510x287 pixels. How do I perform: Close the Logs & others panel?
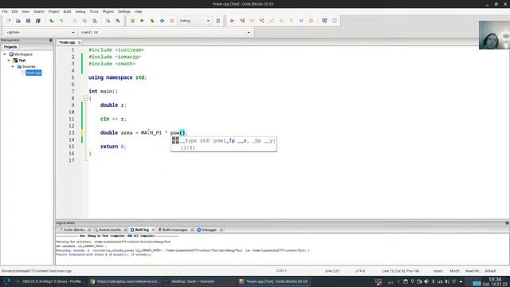(507, 223)
